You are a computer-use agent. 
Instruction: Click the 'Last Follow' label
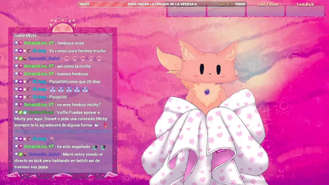[x=268, y=4]
